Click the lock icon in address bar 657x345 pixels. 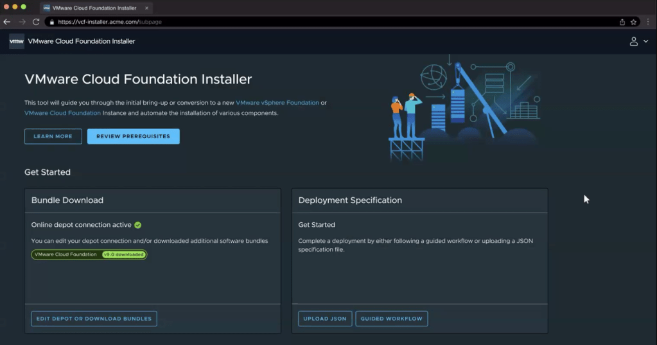[x=51, y=22]
